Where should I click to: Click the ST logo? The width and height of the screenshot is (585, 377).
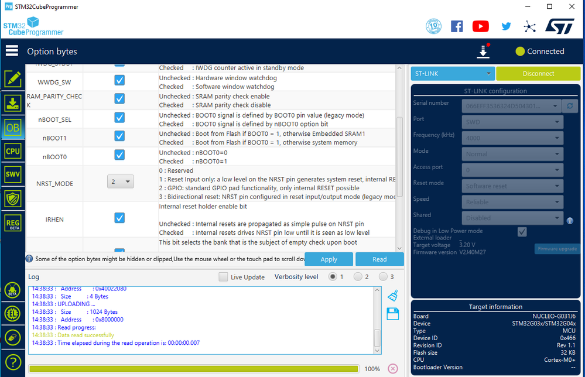pyautogui.click(x=560, y=26)
